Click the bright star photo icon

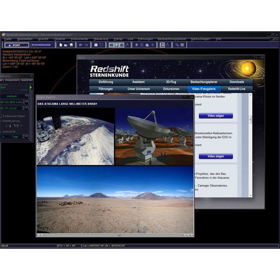pyautogui.click(x=162, y=45)
